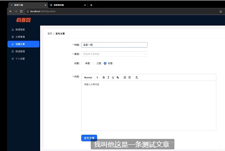The height and width of the screenshot is (151, 225).
Task: Switch to the second browser tab
Action: pyautogui.click(x=67, y=5)
